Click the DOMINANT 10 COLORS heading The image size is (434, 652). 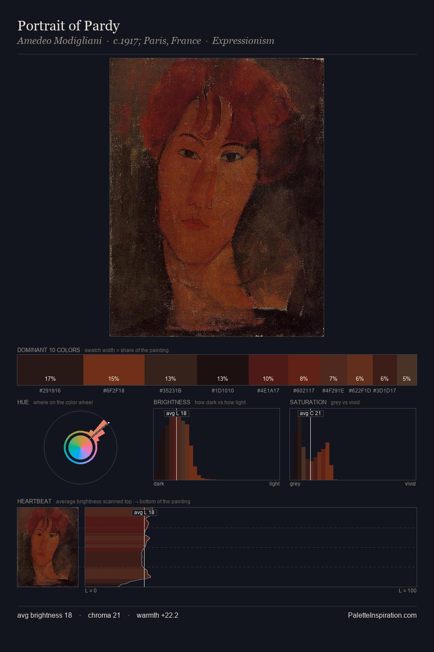point(49,350)
